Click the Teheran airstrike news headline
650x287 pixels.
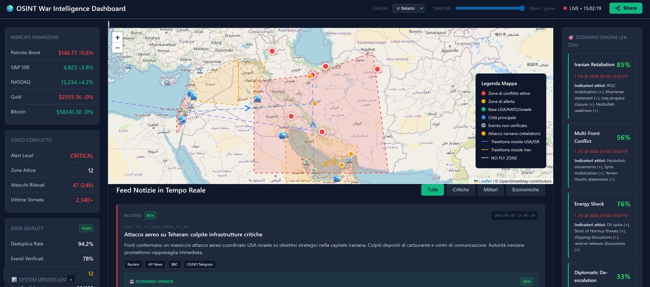(193, 234)
